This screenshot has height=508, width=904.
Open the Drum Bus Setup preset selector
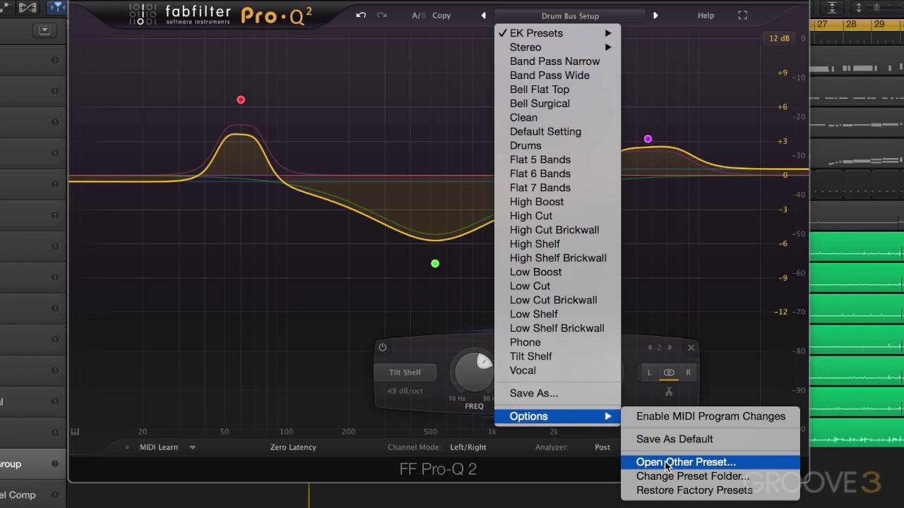coord(570,16)
